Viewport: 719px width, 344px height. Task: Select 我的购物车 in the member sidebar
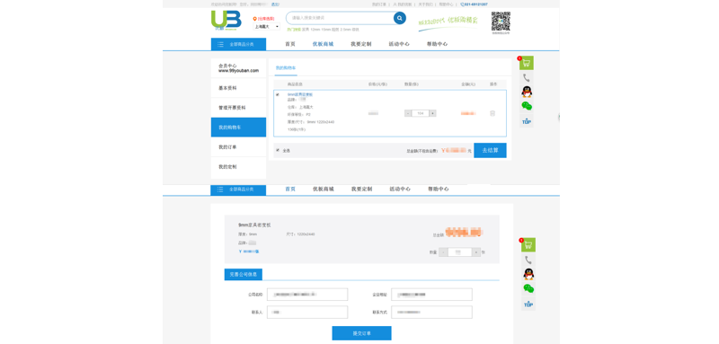[x=238, y=128]
